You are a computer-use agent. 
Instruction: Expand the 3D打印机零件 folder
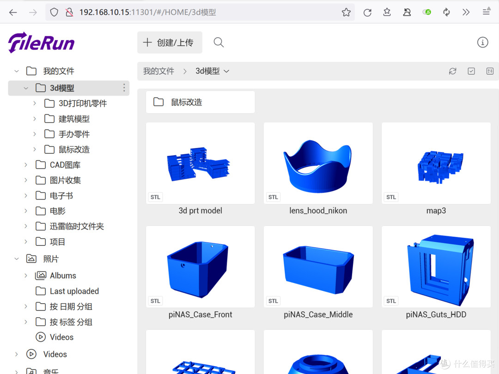coord(35,103)
